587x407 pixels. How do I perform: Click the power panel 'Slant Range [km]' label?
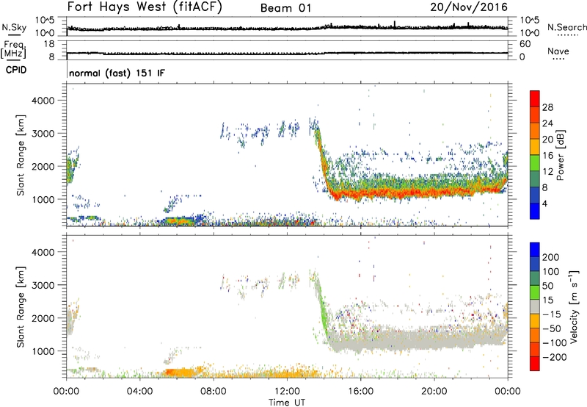point(21,155)
